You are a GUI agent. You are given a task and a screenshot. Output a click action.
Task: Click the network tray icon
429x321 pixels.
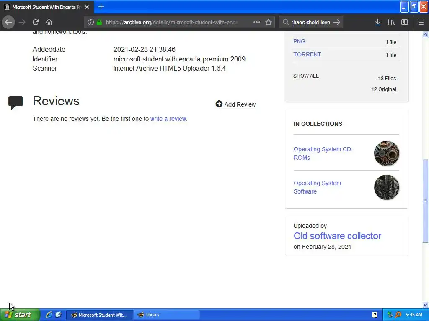click(390, 315)
